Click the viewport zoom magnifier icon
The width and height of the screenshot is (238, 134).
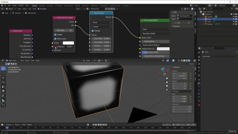(167, 79)
